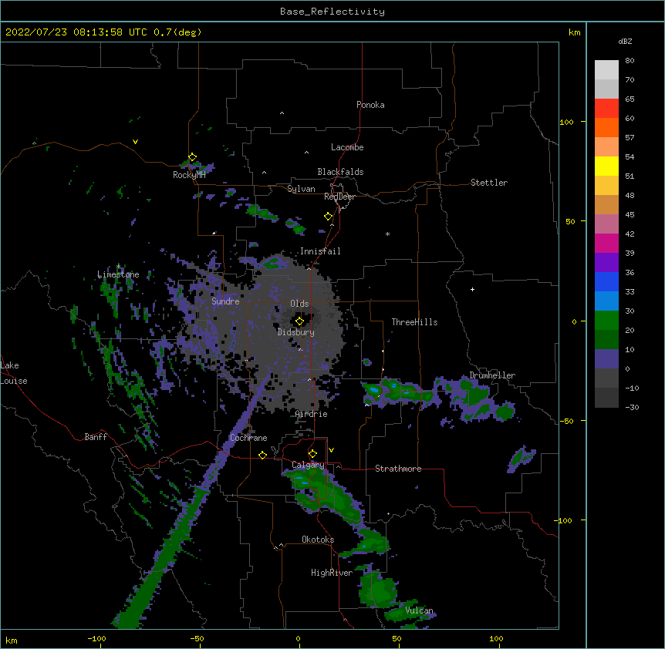Click the Ponoka city label
This screenshot has width=665, height=649.
click(x=370, y=105)
